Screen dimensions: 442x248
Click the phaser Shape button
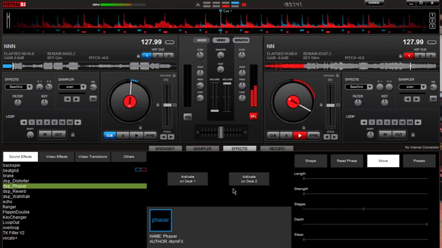[x=310, y=161]
